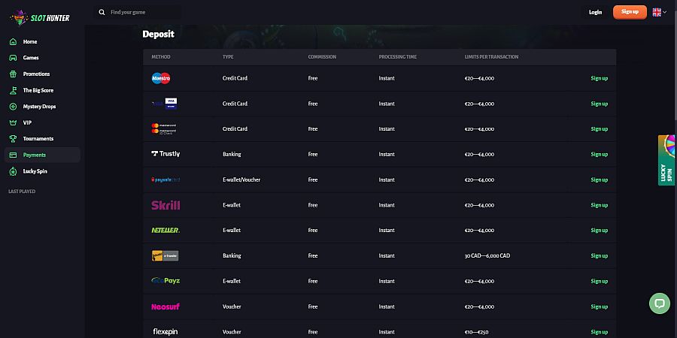The width and height of the screenshot is (677, 338).
Task: Open the Lucky Spin side wheel tab
Action: pos(666,161)
